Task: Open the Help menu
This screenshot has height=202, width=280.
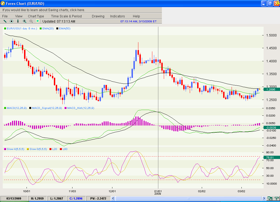Action: [x=136, y=16]
